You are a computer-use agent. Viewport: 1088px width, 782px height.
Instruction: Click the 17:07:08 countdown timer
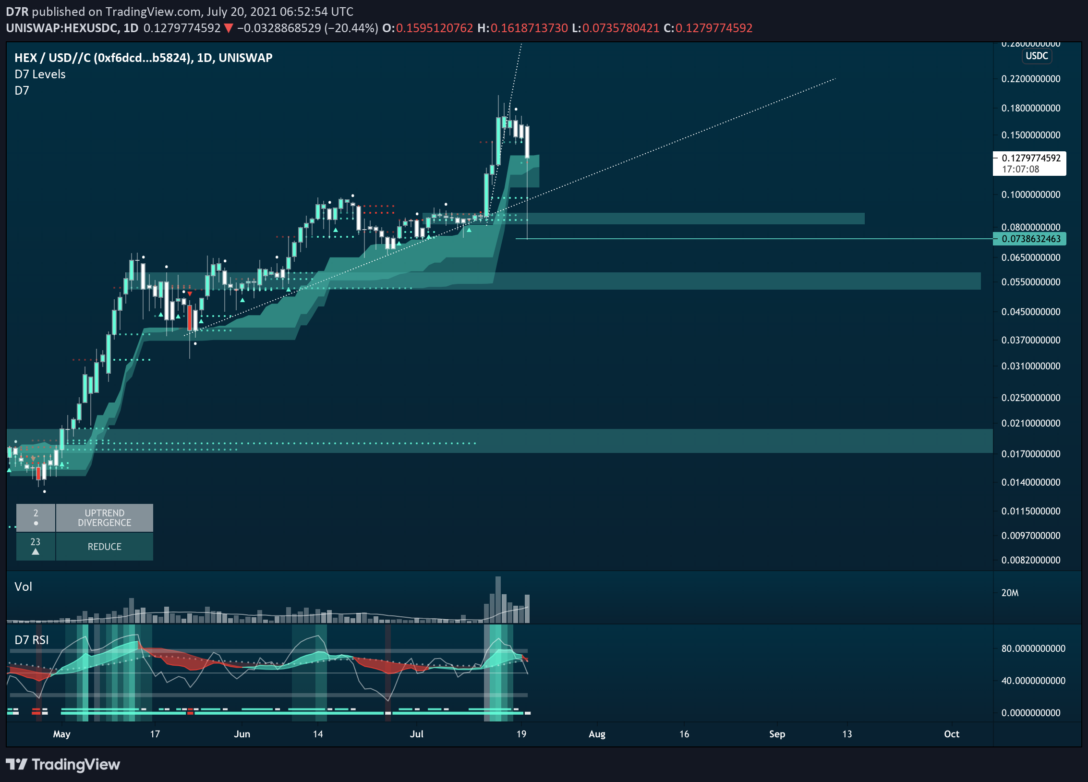click(1020, 169)
